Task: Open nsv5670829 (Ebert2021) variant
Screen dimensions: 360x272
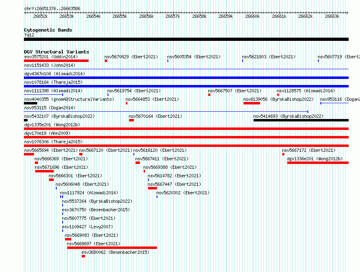Action: 131,57
